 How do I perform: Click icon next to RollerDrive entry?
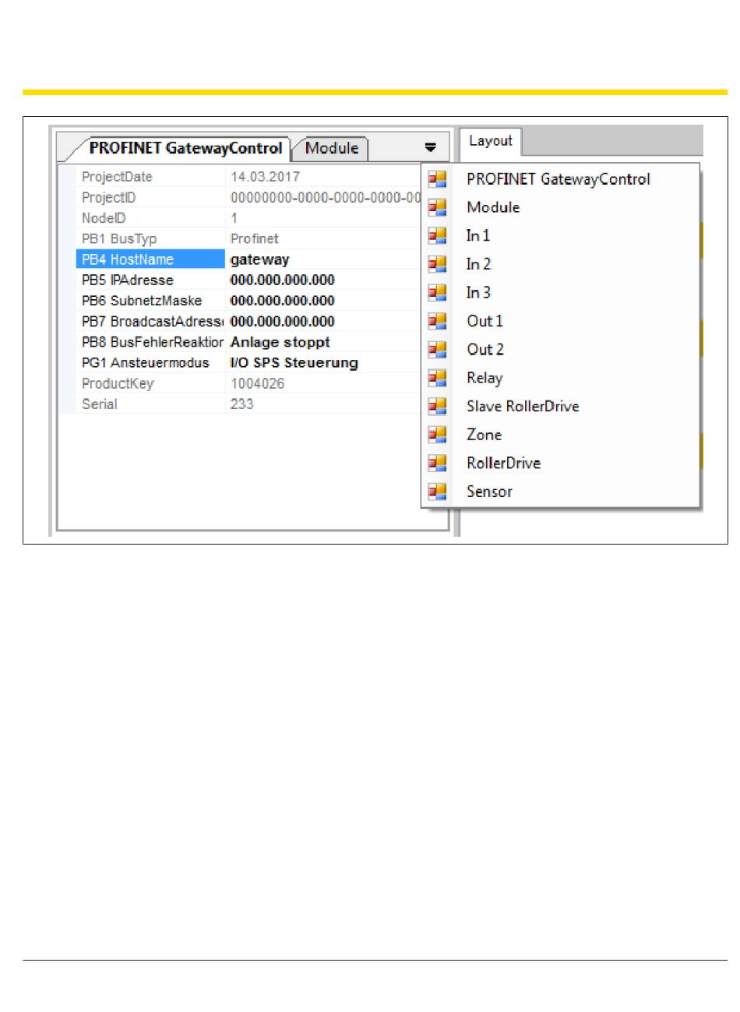coord(438,463)
